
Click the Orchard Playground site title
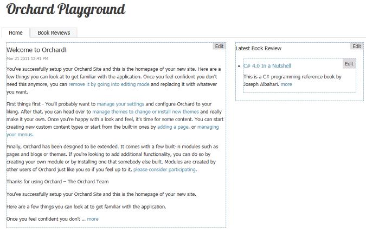66,10
